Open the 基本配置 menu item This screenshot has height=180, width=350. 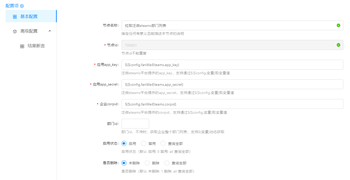[x=29, y=16]
